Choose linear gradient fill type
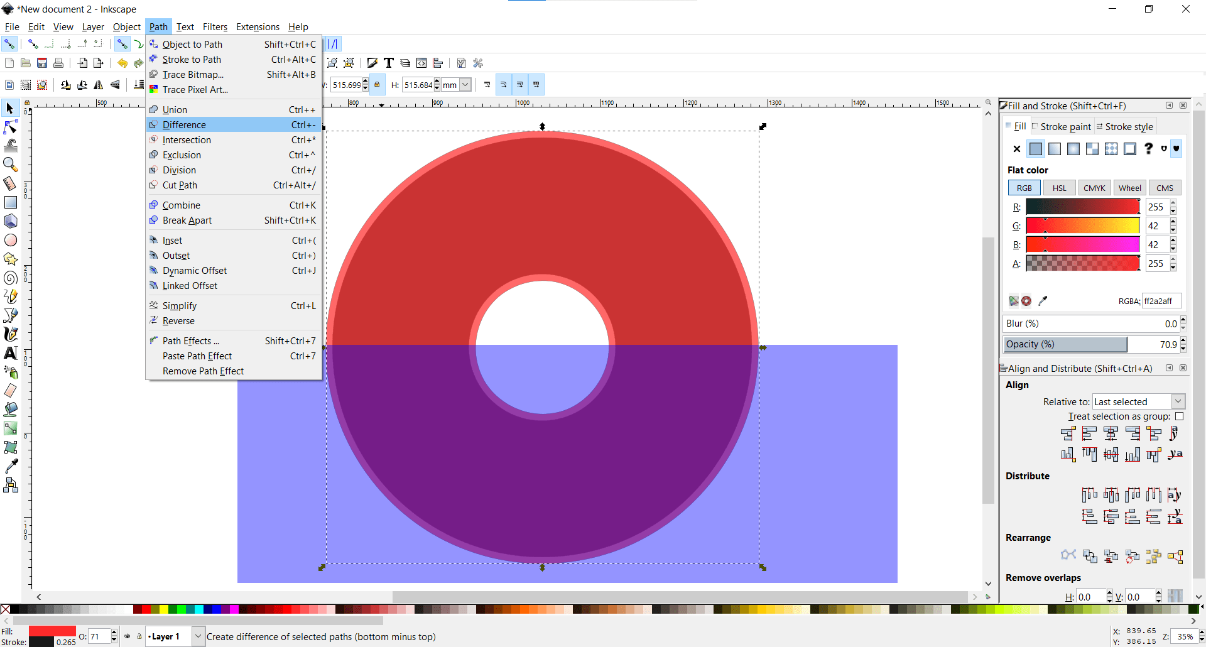The image size is (1206, 647). tap(1055, 149)
